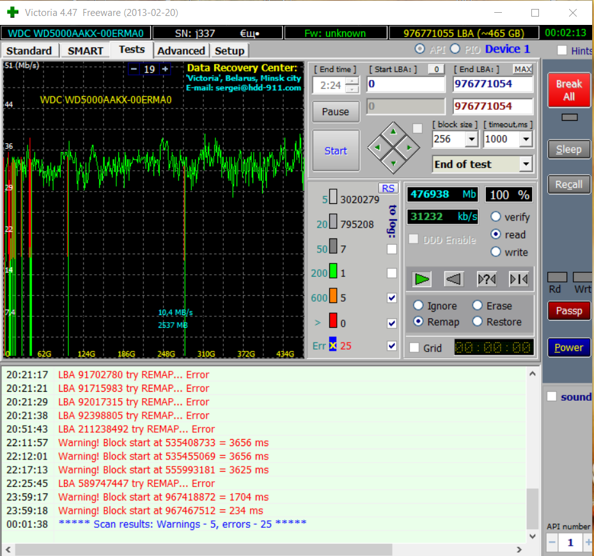This screenshot has width=594, height=556.
Task: Open the block size dropdown
Action: (471, 139)
